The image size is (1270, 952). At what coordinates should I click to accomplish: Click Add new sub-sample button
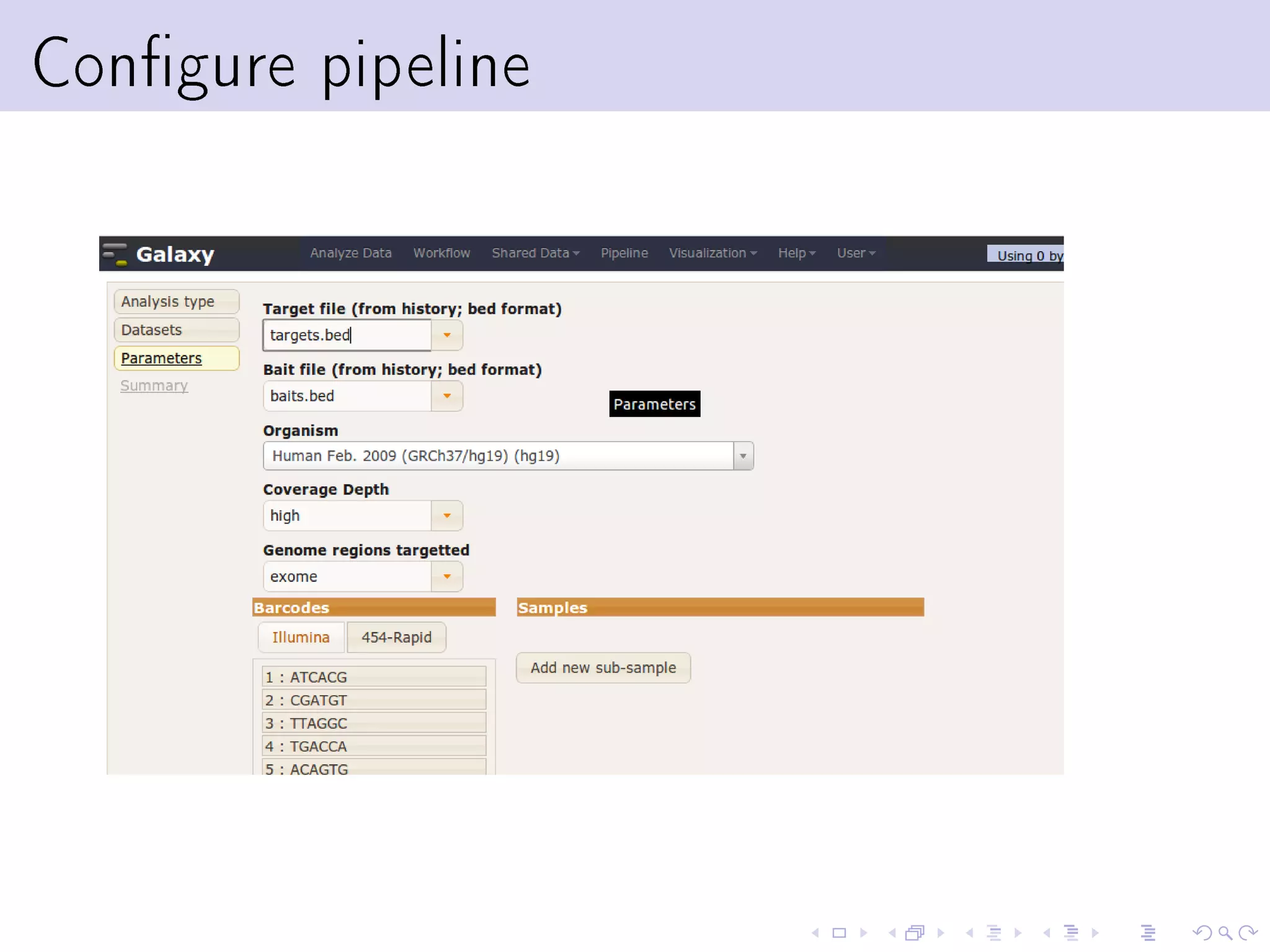click(x=603, y=668)
